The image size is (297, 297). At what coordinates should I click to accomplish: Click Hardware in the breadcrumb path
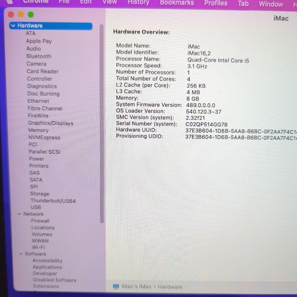tap(170, 286)
